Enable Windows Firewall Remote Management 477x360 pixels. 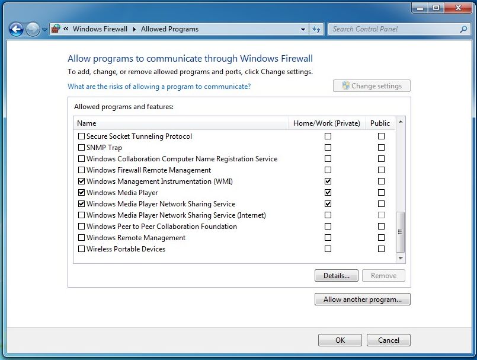(81, 170)
